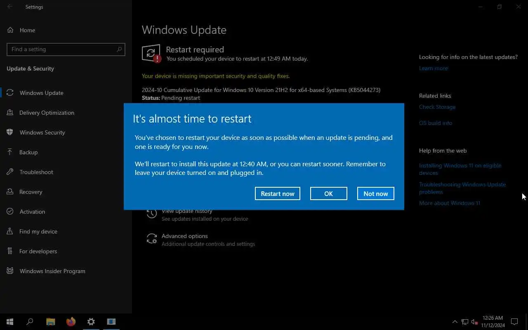This screenshot has width=528, height=330.
Task: Confirm the restart dialog with OK
Action: tap(328, 193)
